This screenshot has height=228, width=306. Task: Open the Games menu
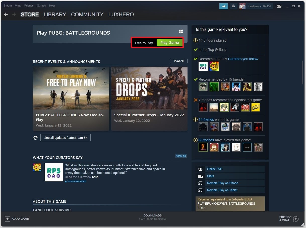pos(41,6)
